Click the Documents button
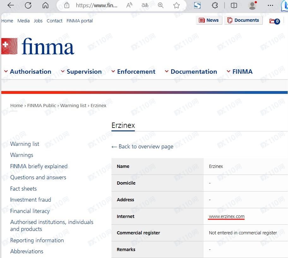 point(243,20)
